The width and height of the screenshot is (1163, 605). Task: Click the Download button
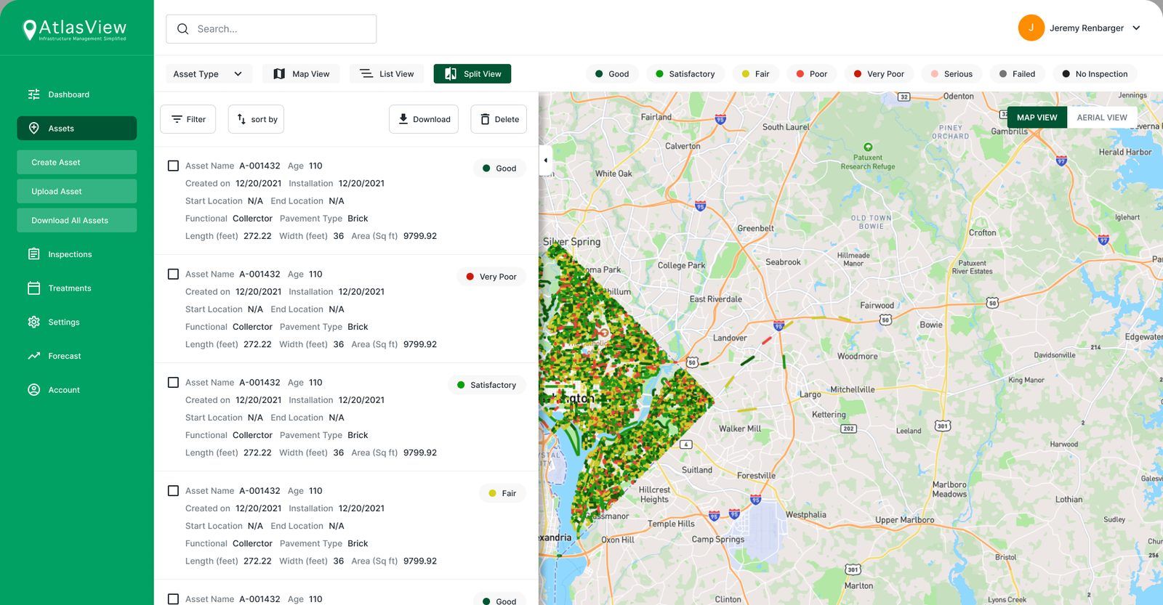(x=424, y=119)
